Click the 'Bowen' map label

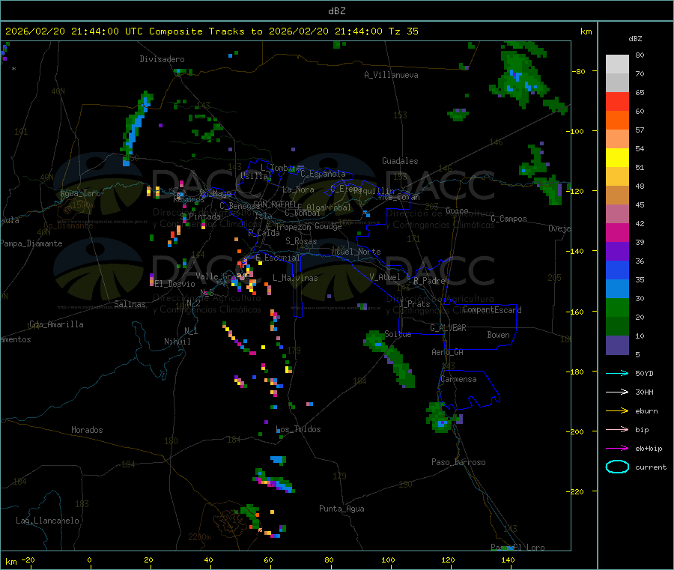pos(498,336)
